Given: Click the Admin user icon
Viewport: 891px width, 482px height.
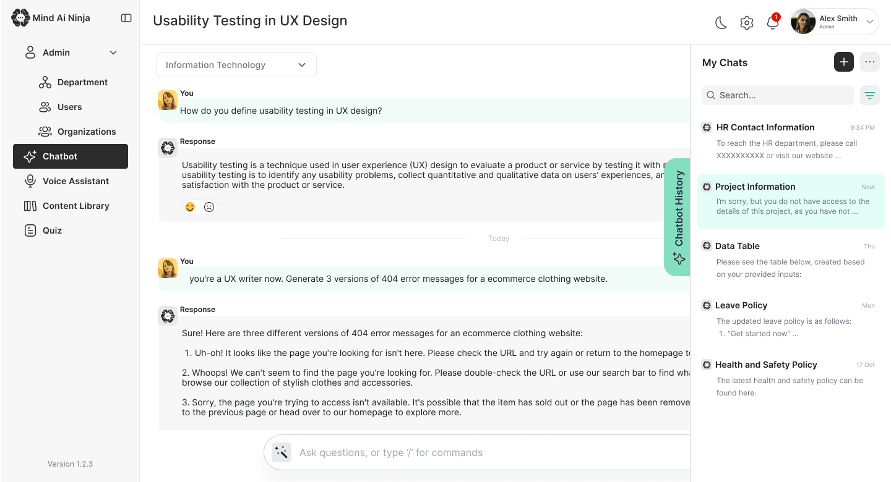Looking at the screenshot, I should [30, 53].
